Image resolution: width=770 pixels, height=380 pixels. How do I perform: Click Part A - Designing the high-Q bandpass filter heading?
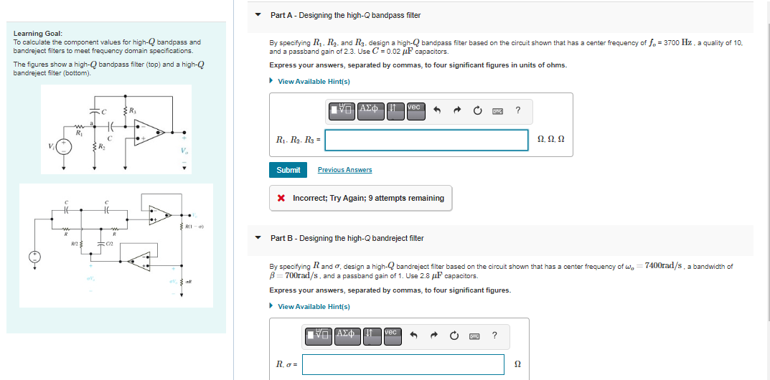pos(346,15)
